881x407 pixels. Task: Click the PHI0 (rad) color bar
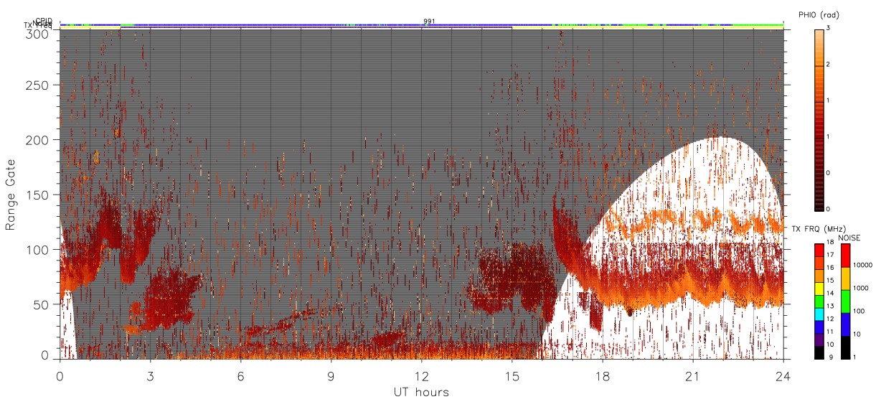pyautogui.click(x=819, y=120)
